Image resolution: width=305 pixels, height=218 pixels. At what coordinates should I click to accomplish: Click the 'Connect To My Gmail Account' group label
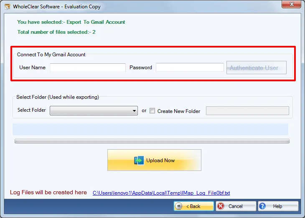(51, 55)
